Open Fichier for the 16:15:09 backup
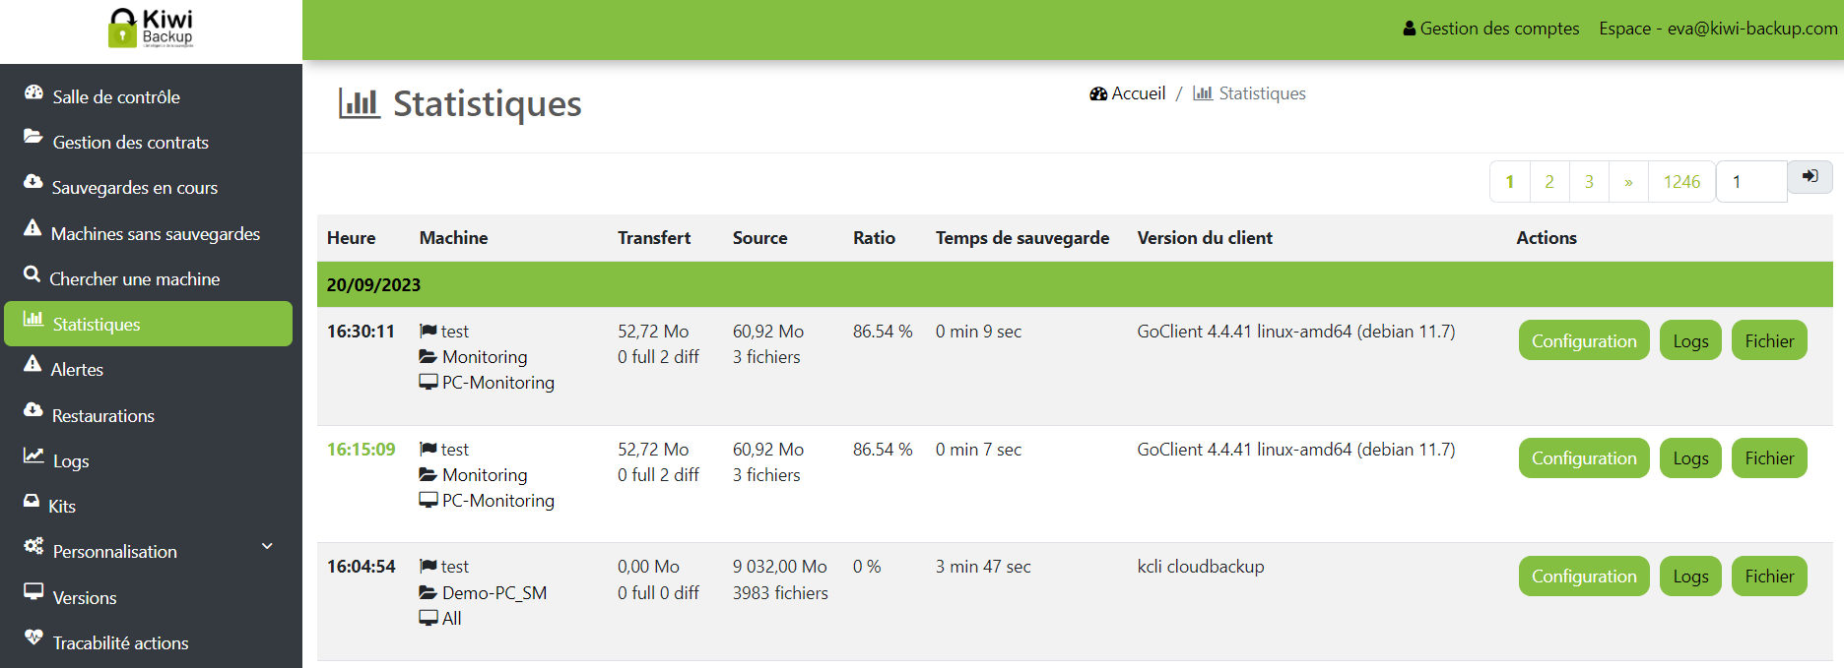 pos(1769,457)
